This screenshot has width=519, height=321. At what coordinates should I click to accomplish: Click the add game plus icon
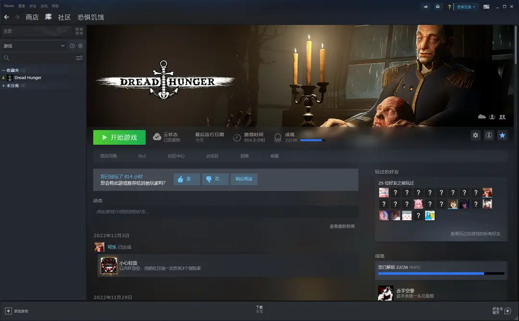[x=8, y=311]
